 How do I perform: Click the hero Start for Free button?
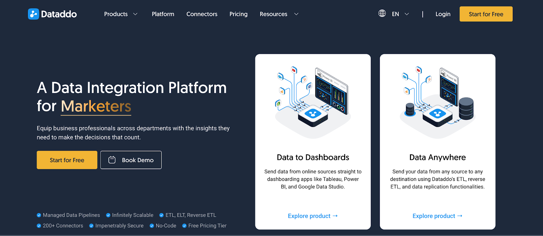pos(67,160)
